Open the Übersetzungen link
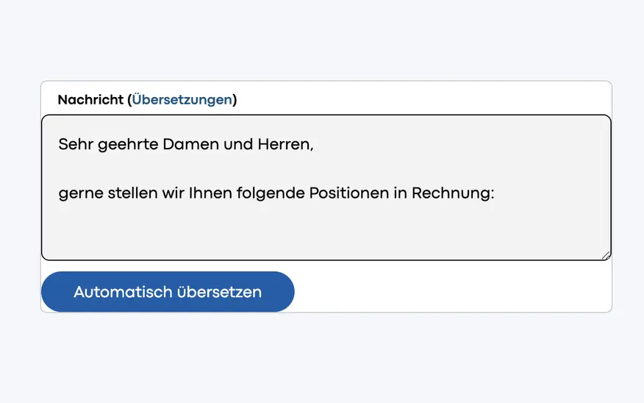The image size is (644, 403). (182, 99)
